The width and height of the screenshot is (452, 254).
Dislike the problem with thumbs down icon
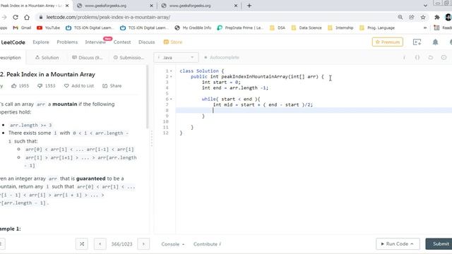40,86
